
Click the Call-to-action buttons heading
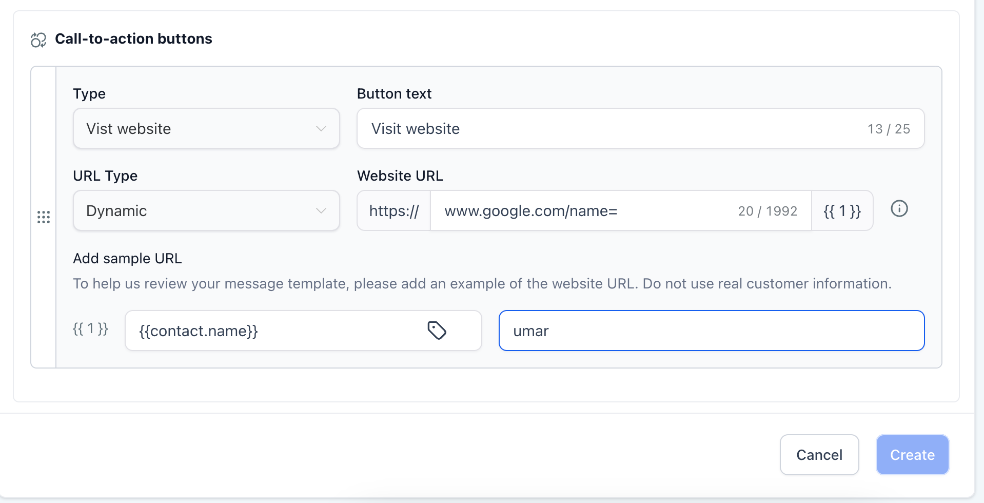pyautogui.click(x=133, y=38)
